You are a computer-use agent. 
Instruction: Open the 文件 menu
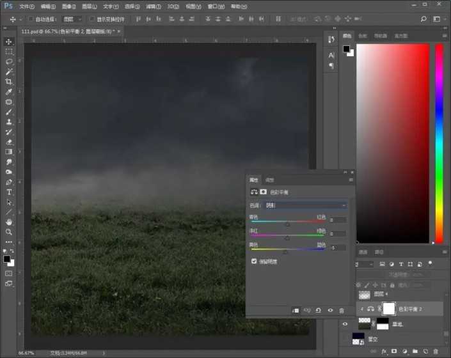pos(26,6)
